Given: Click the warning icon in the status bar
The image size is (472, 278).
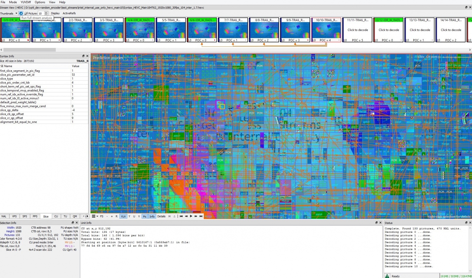Looking at the screenshot, I should 387,276.
